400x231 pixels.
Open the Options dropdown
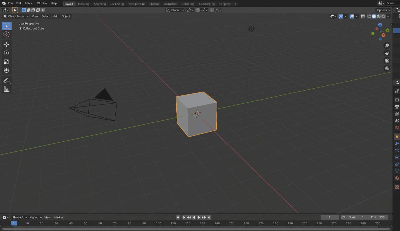click(383, 10)
